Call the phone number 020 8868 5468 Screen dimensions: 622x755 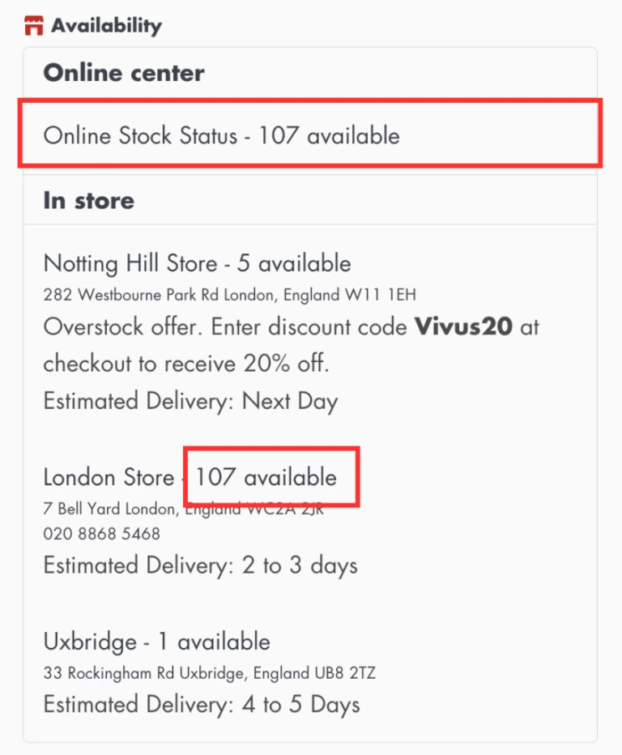101,534
